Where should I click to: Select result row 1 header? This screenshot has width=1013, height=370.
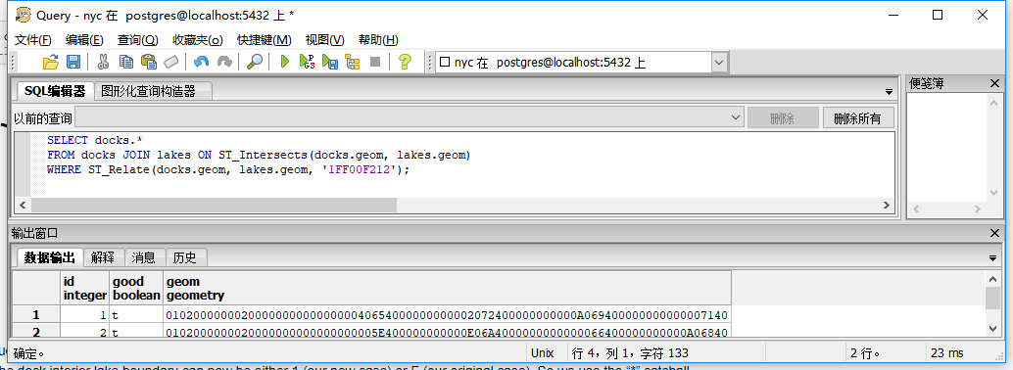[x=37, y=315]
